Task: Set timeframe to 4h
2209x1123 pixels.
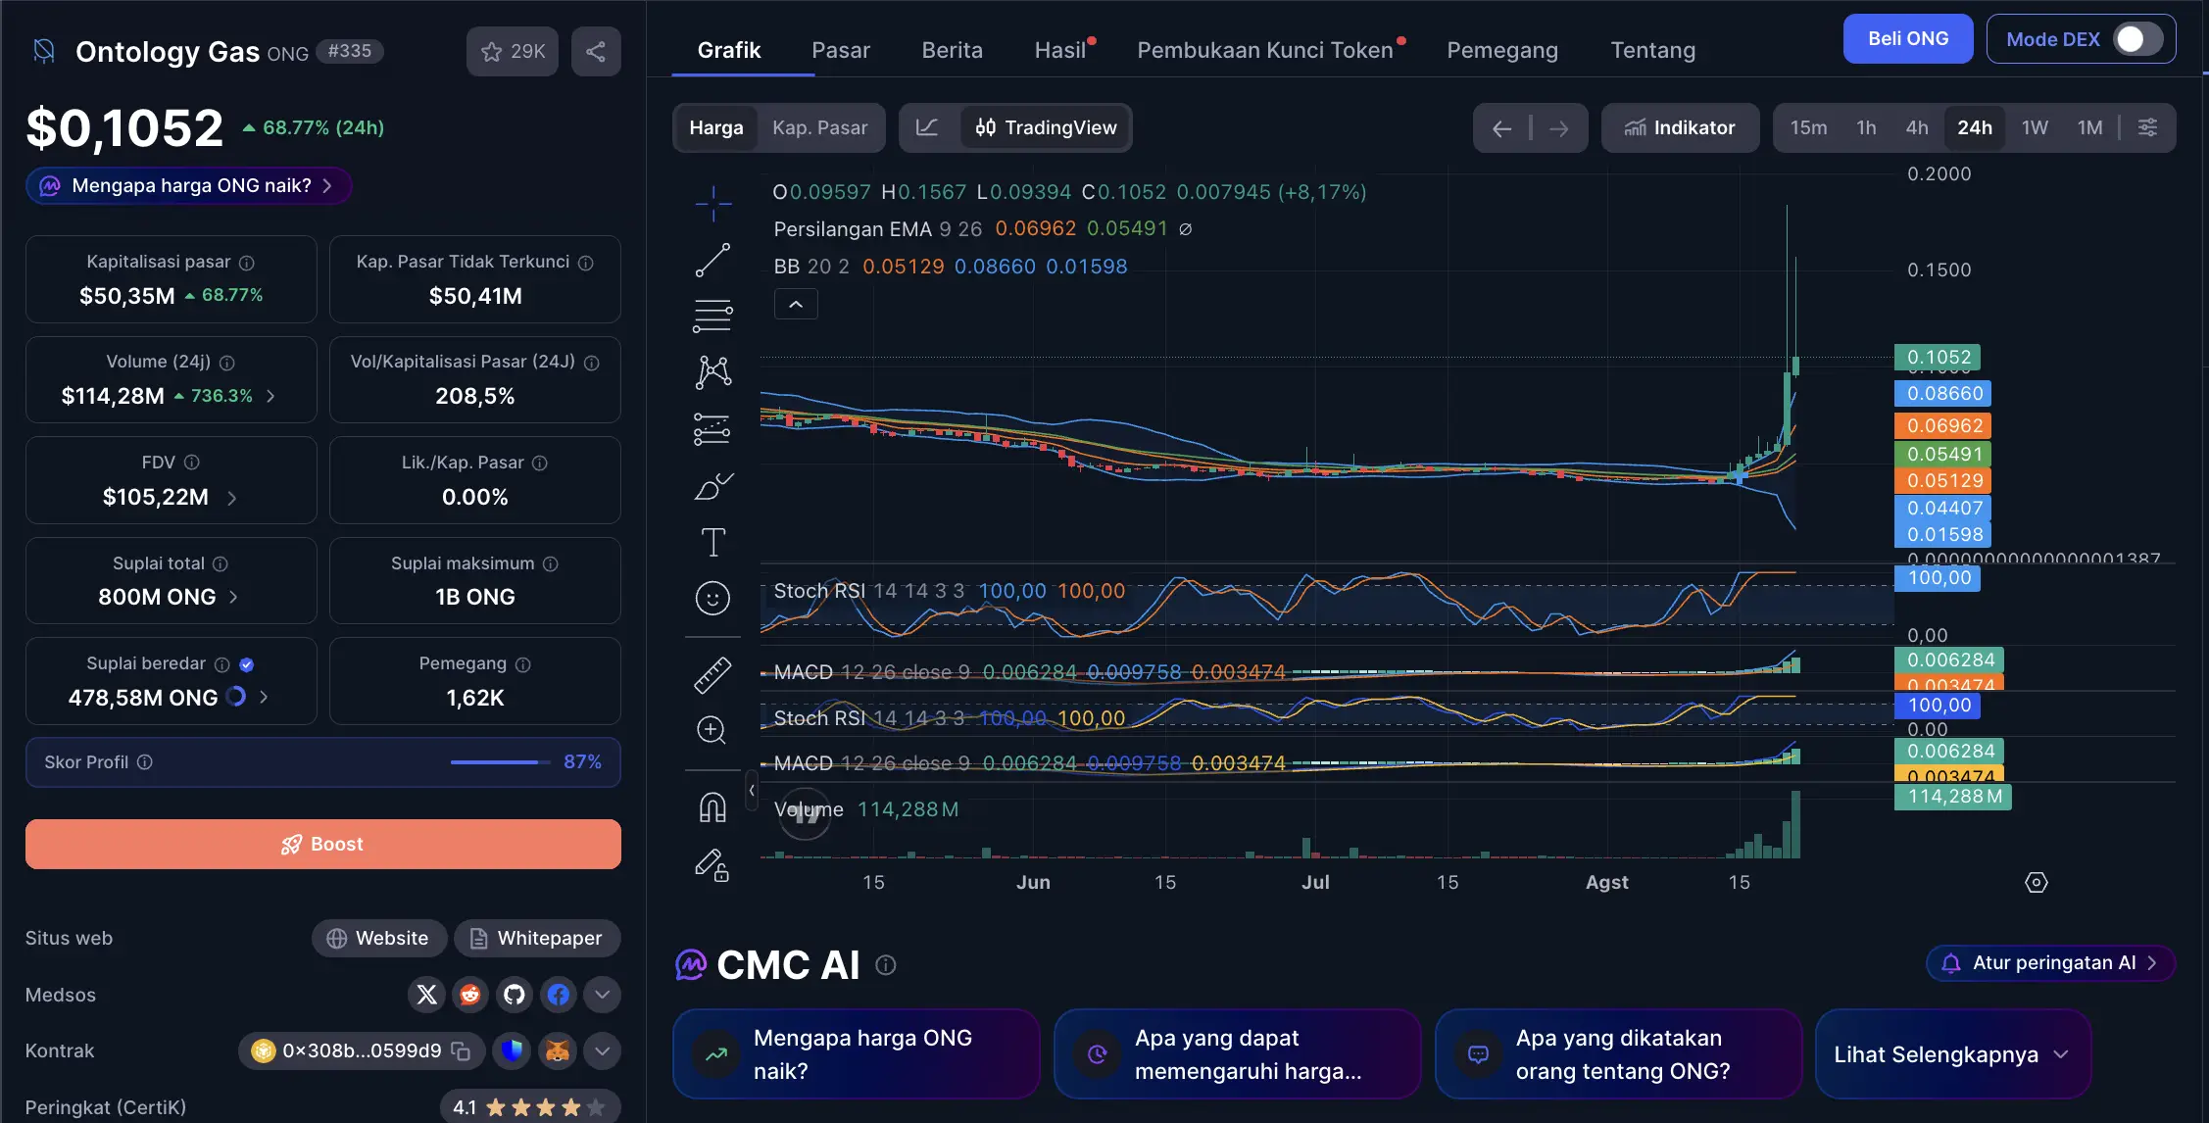Action: [1917, 127]
